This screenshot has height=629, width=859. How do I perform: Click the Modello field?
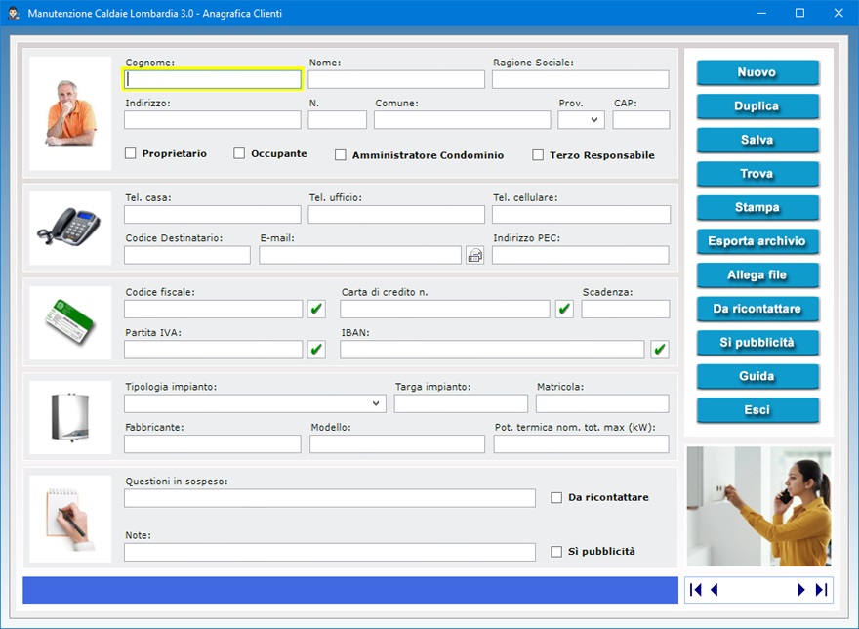397,444
